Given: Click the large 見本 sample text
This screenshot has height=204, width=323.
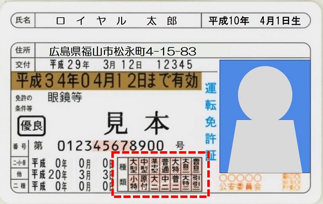Looking at the screenshot, I should 137,123.
